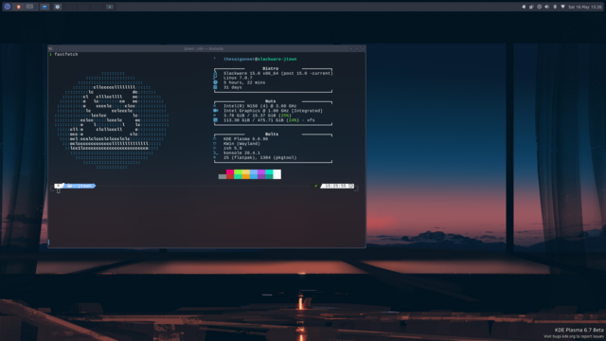Open notifications icon in system tray

(x=524, y=7)
